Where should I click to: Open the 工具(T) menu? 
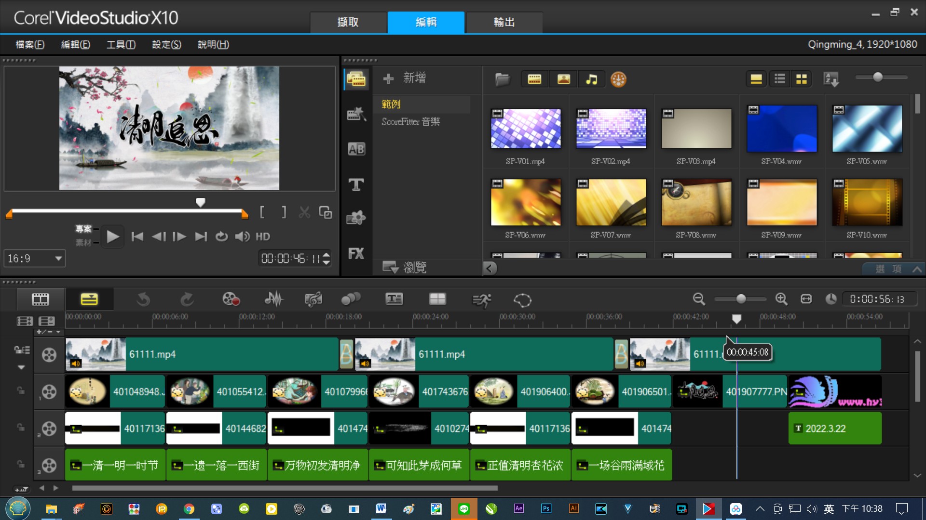(x=121, y=45)
